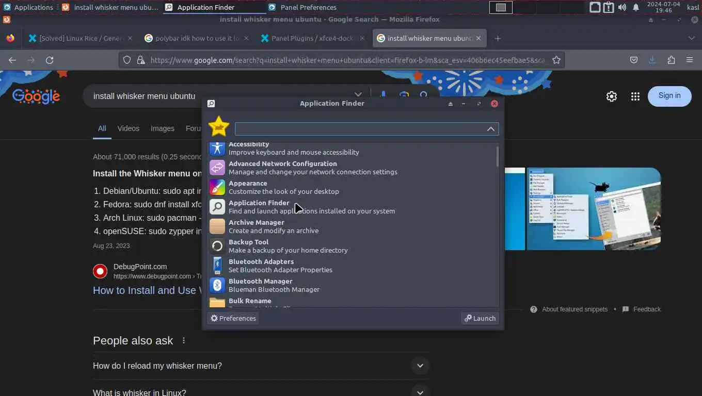702x396 pixels.
Task: Switch to the 'install whisker menu ubu...' taskbar item
Action: (110, 7)
